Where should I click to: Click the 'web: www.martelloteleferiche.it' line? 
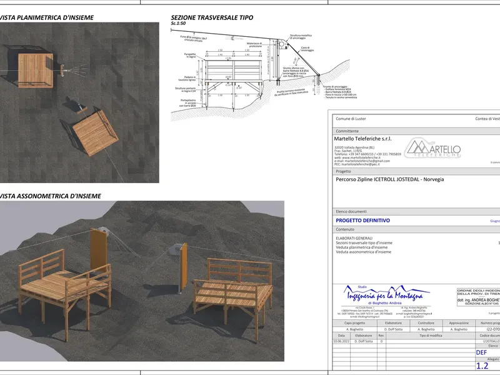357,157
